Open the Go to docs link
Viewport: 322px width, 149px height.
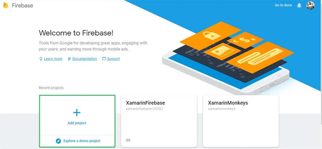tap(283, 5)
